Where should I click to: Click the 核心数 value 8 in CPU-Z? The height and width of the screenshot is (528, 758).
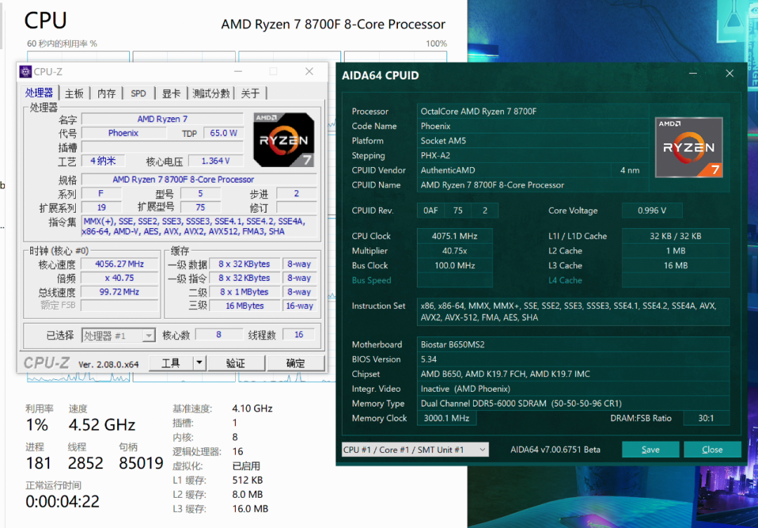[x=218, y=335]
